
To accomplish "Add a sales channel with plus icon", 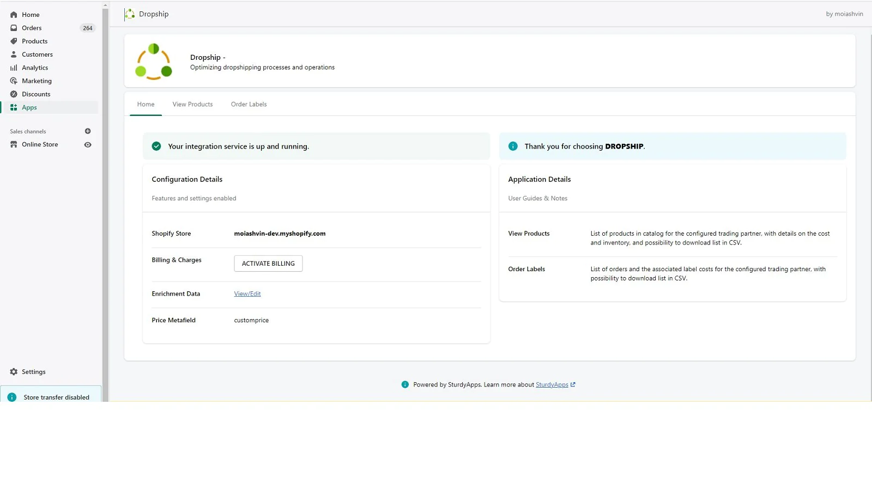I will [88, 131].
